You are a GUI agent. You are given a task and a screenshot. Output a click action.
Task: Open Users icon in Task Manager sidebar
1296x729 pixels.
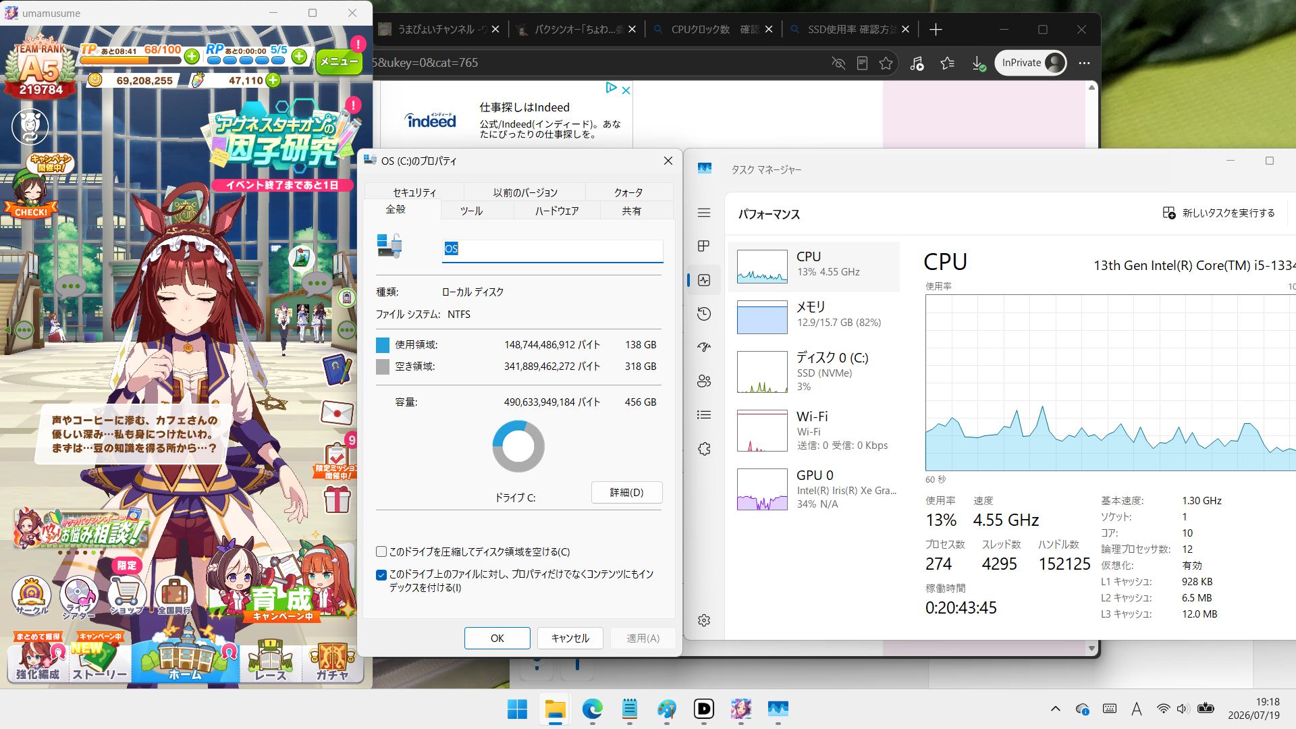(704, 381)
